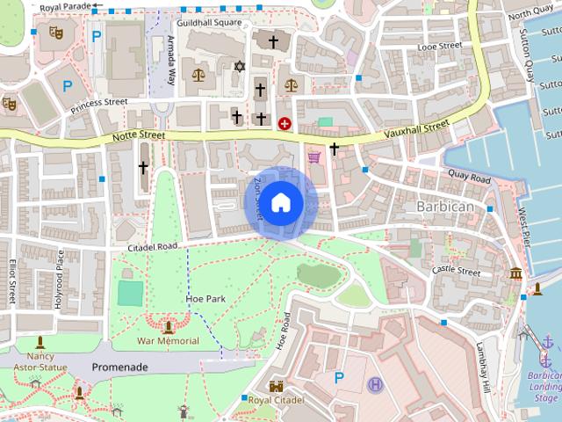Viewport: 562px width, 422px height.
Task: Click the Citadel Road label
Action: click(x=153, y=247)
